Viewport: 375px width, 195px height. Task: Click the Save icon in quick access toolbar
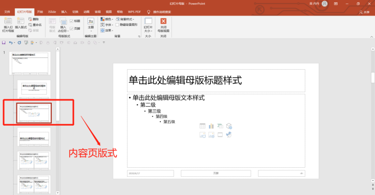4,43
